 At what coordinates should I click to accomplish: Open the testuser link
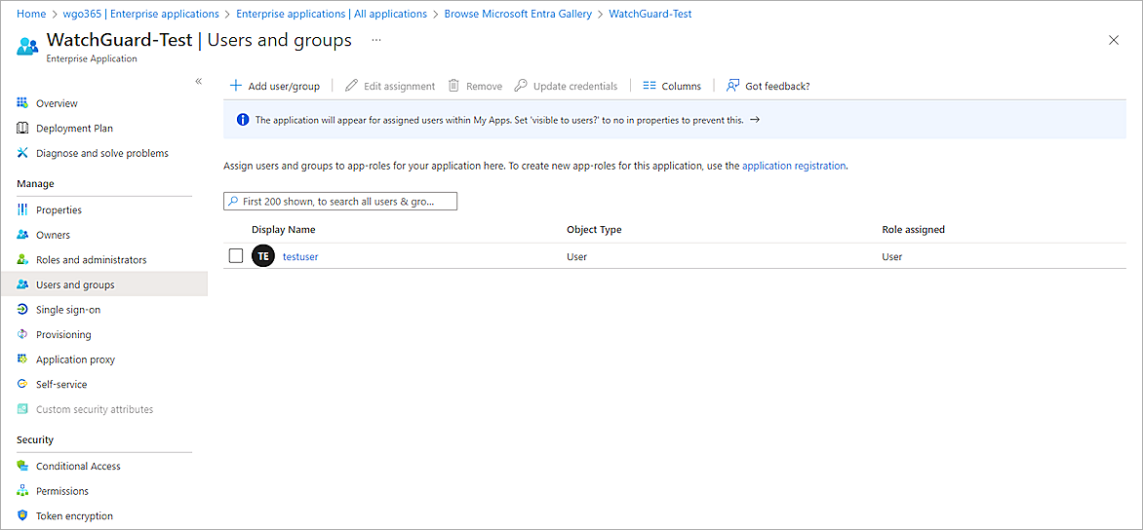pos(300,256)
